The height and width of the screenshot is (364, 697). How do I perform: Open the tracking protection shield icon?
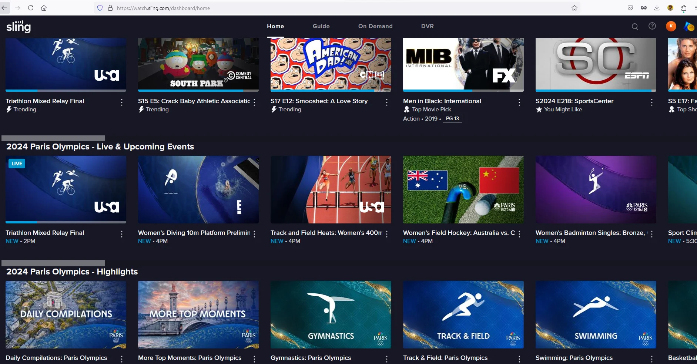(100, 8)
